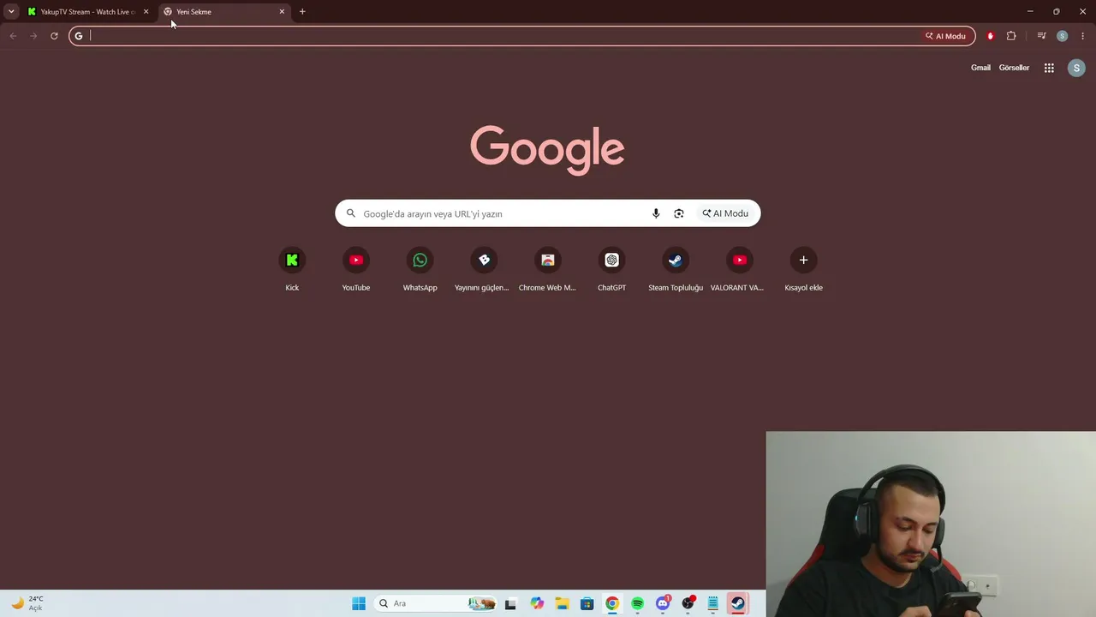This screenshot has width=1096, height=617.
Task: Expand the tab search dropdown arrow
Action: 11,12
